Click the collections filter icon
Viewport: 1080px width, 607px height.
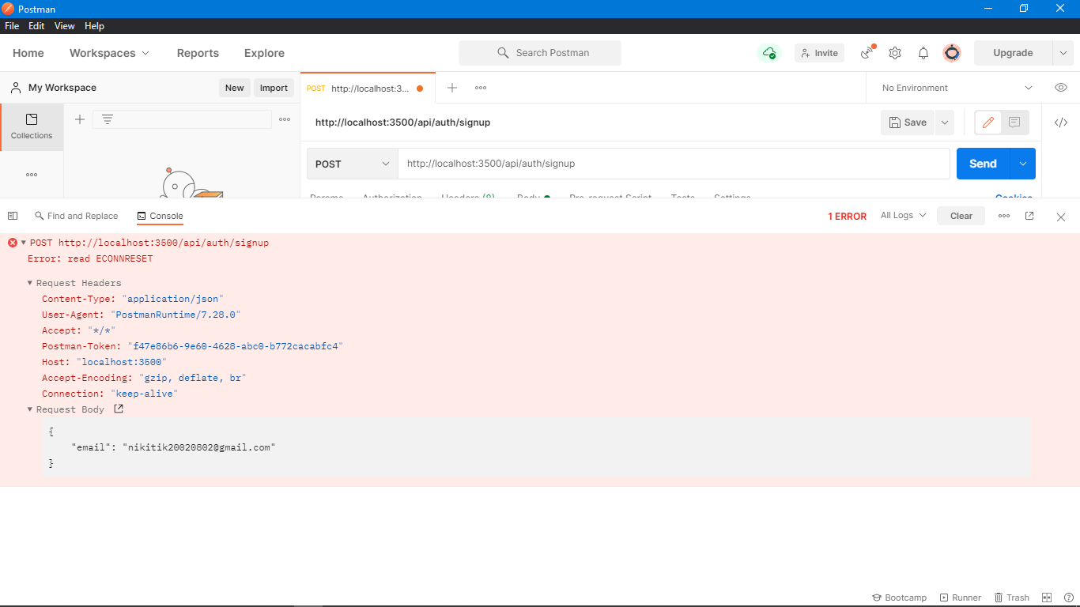point(108,119)
